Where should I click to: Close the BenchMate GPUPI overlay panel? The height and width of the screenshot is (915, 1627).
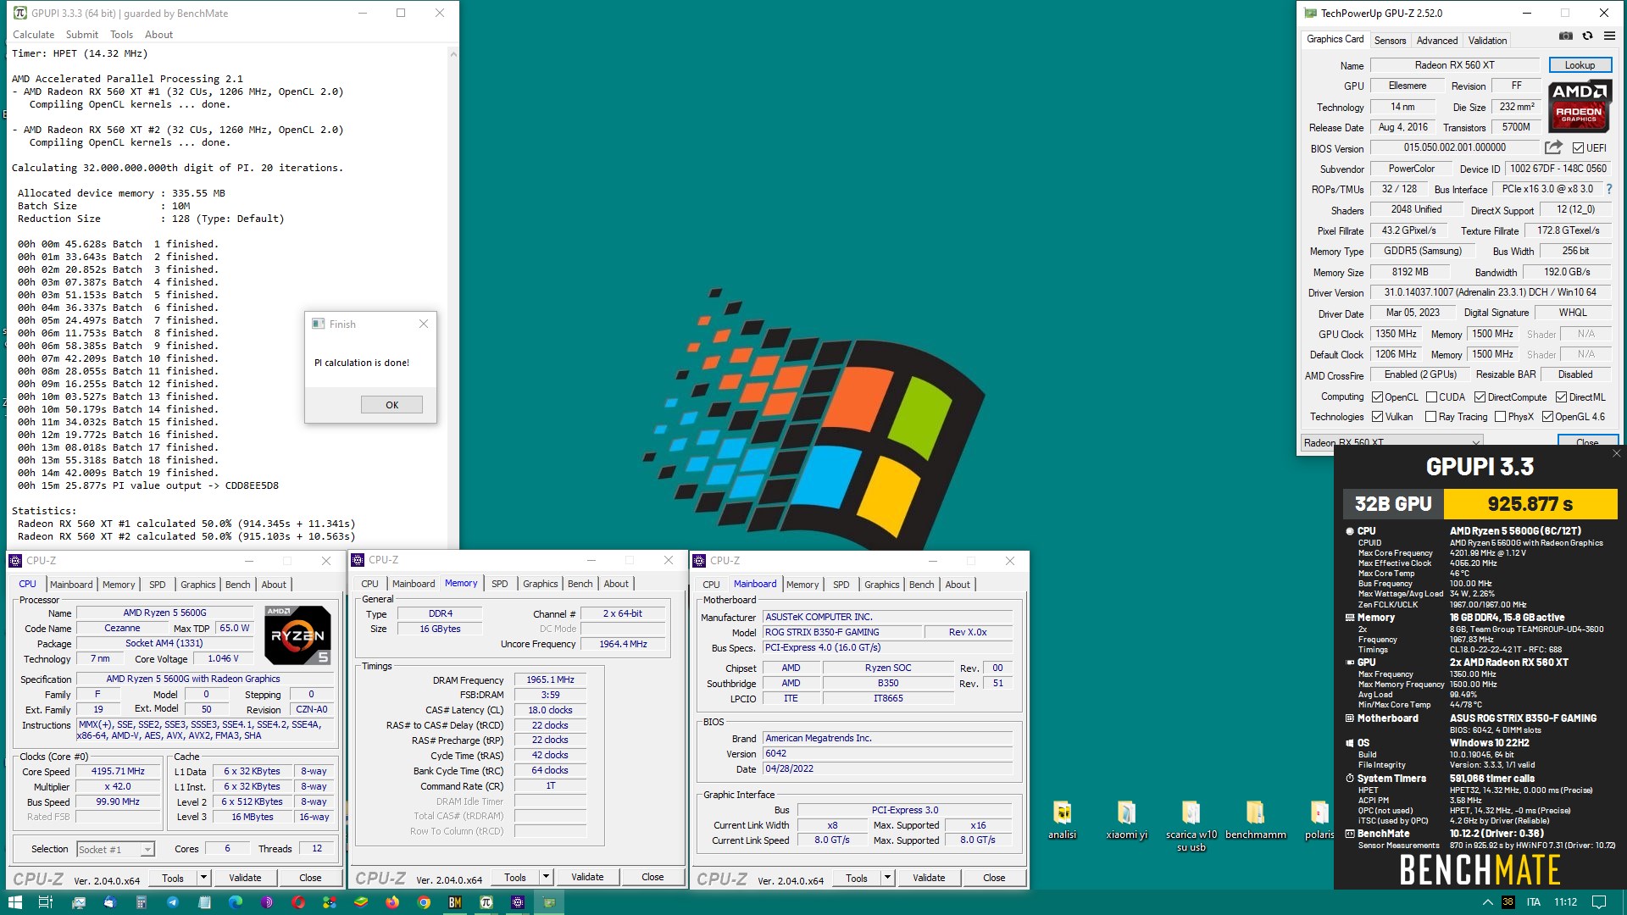1616,453
